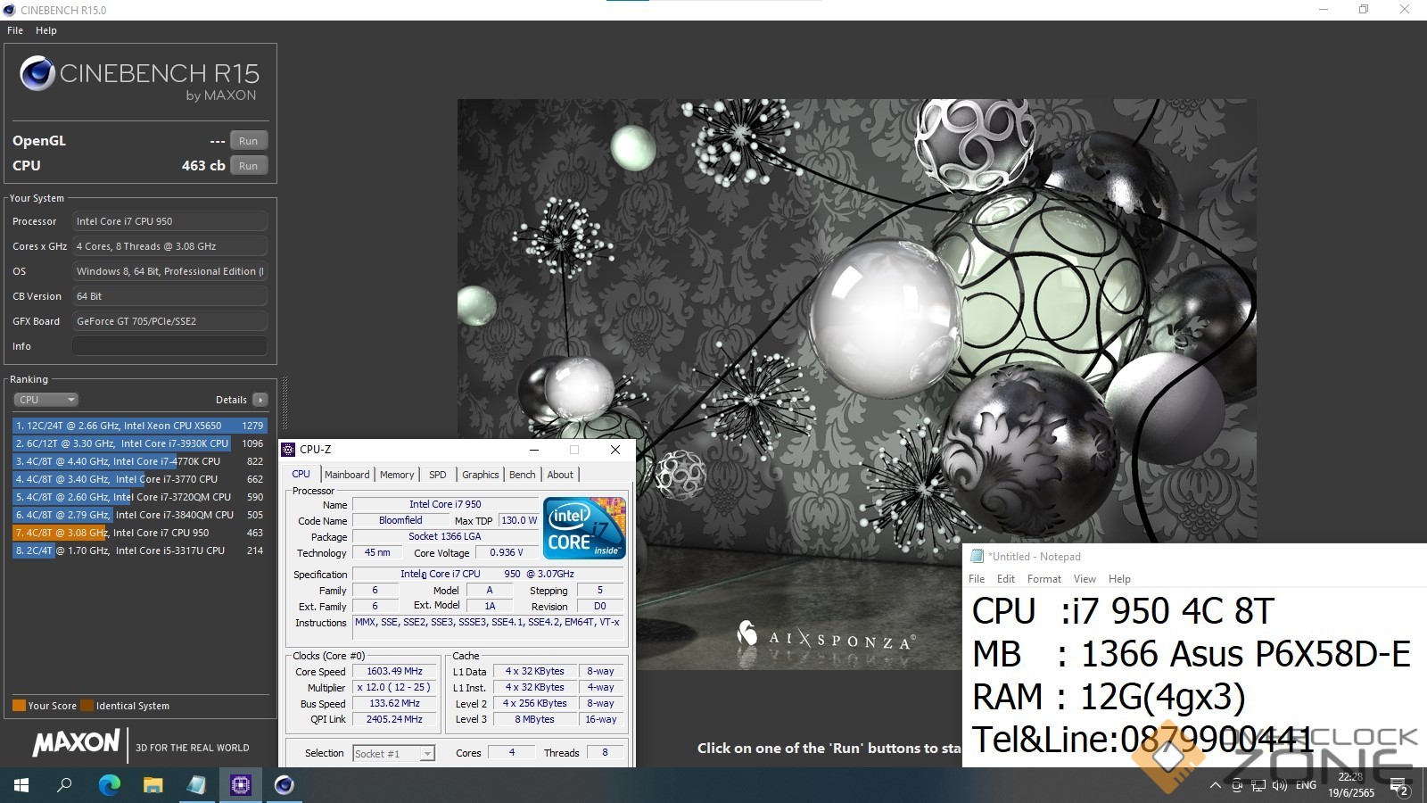
Task: Switch to CPU-Z taskbar icon
Action: (x=240, y=785)
